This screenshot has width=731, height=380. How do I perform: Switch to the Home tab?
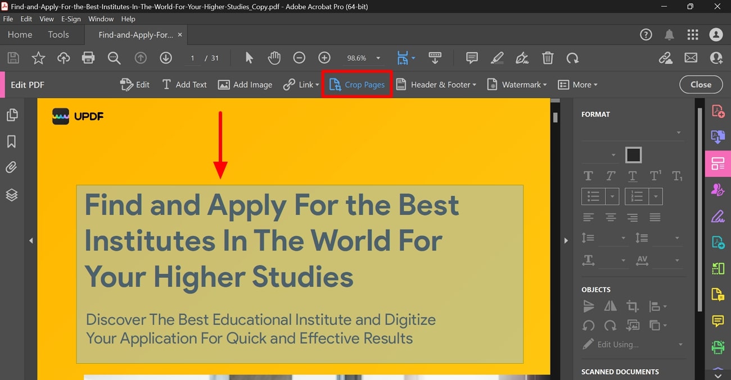(x=20, y=35)
